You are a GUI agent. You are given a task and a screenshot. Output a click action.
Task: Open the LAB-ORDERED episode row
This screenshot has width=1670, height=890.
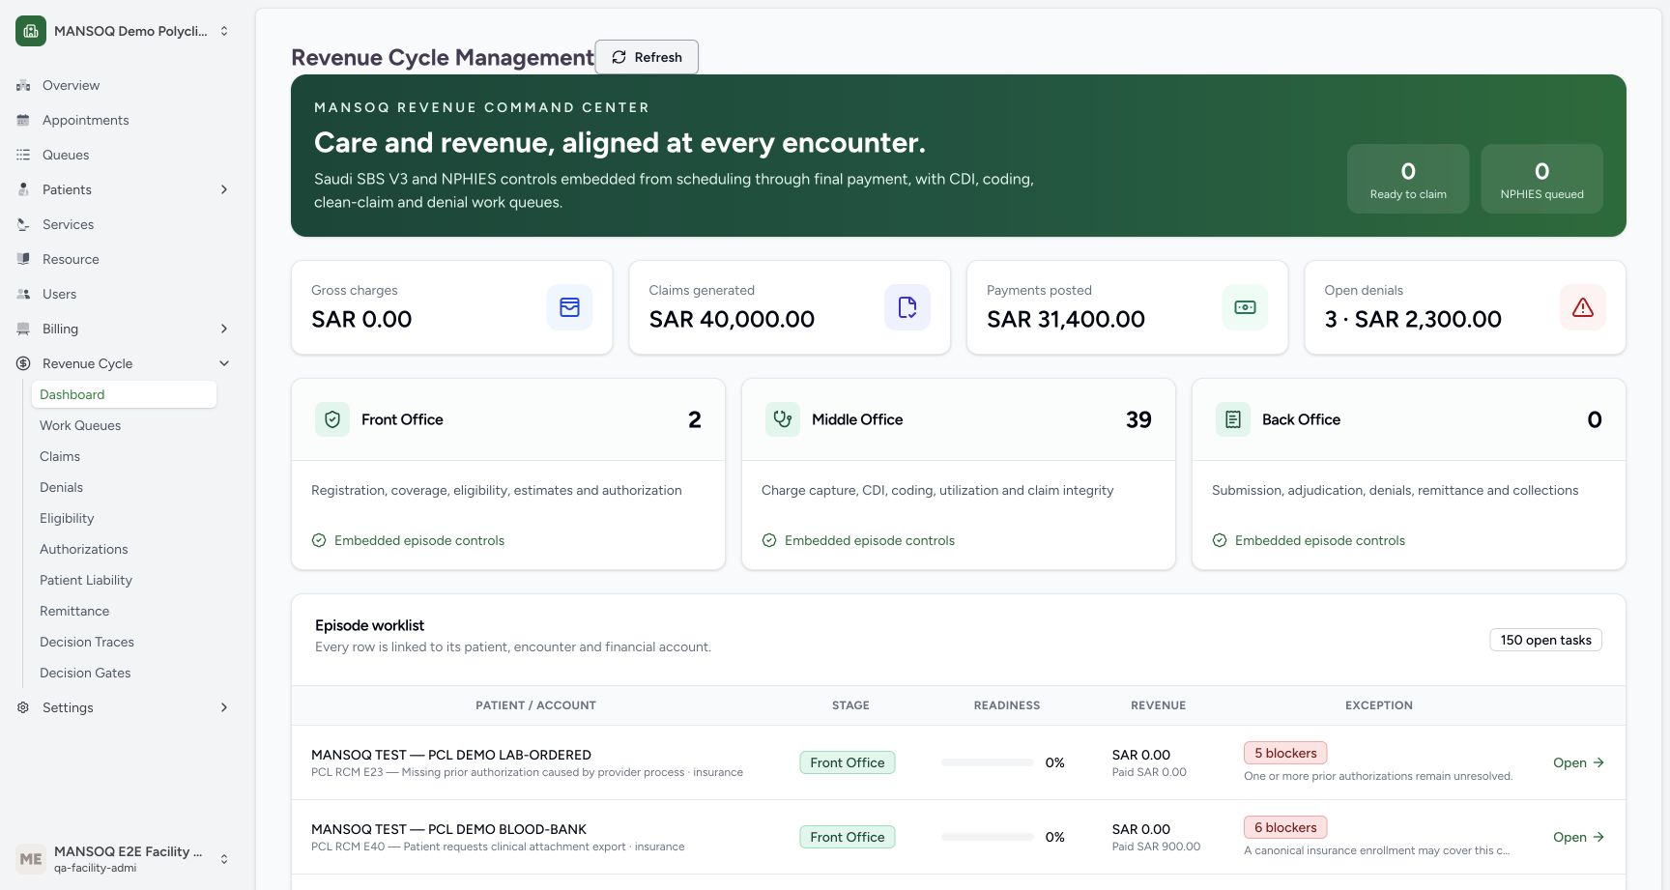point(1578,762)
